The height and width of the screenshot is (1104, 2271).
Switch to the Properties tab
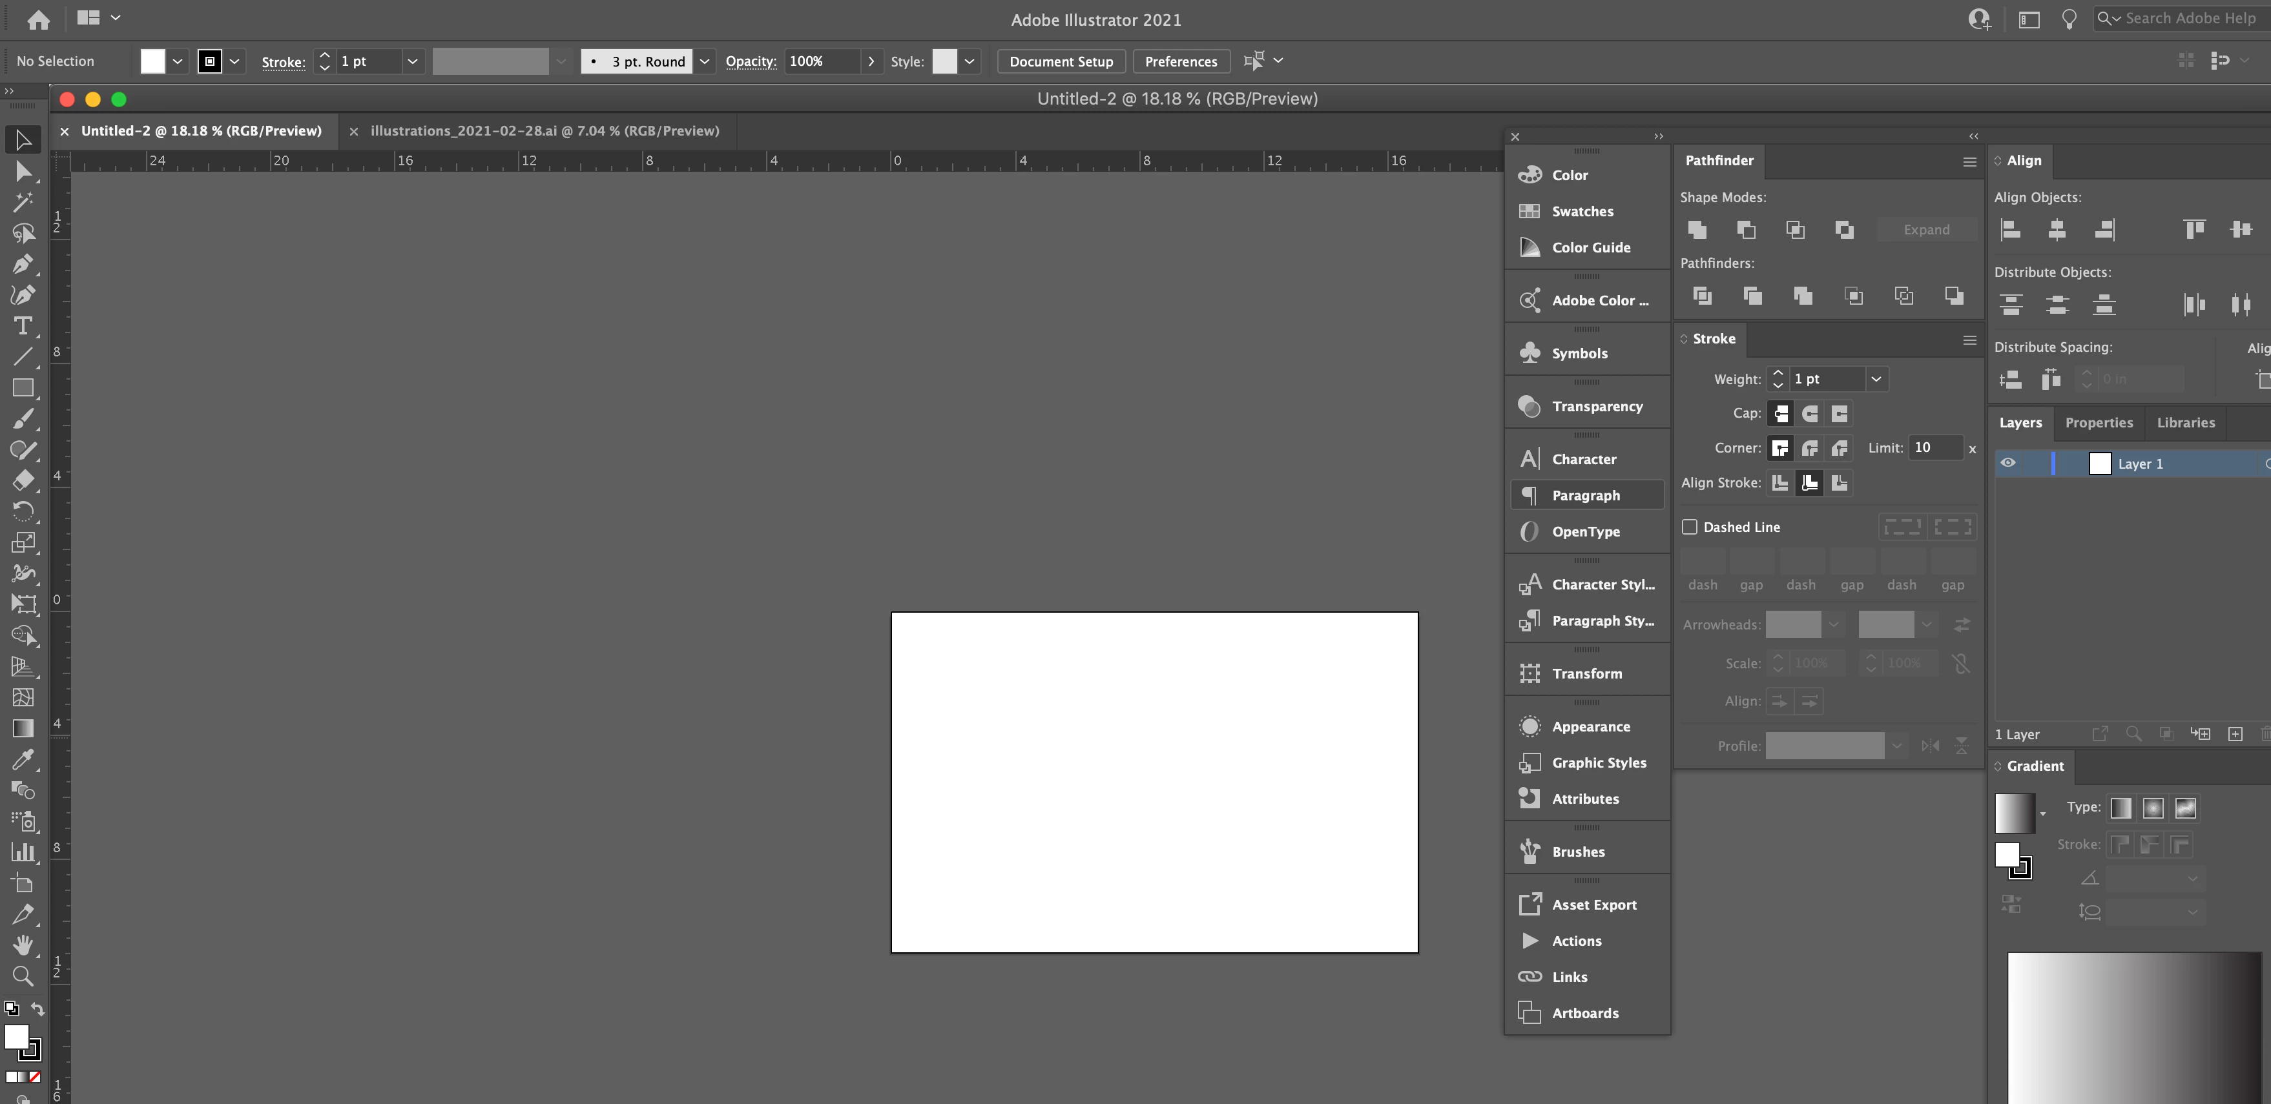tap(2098, 423)
